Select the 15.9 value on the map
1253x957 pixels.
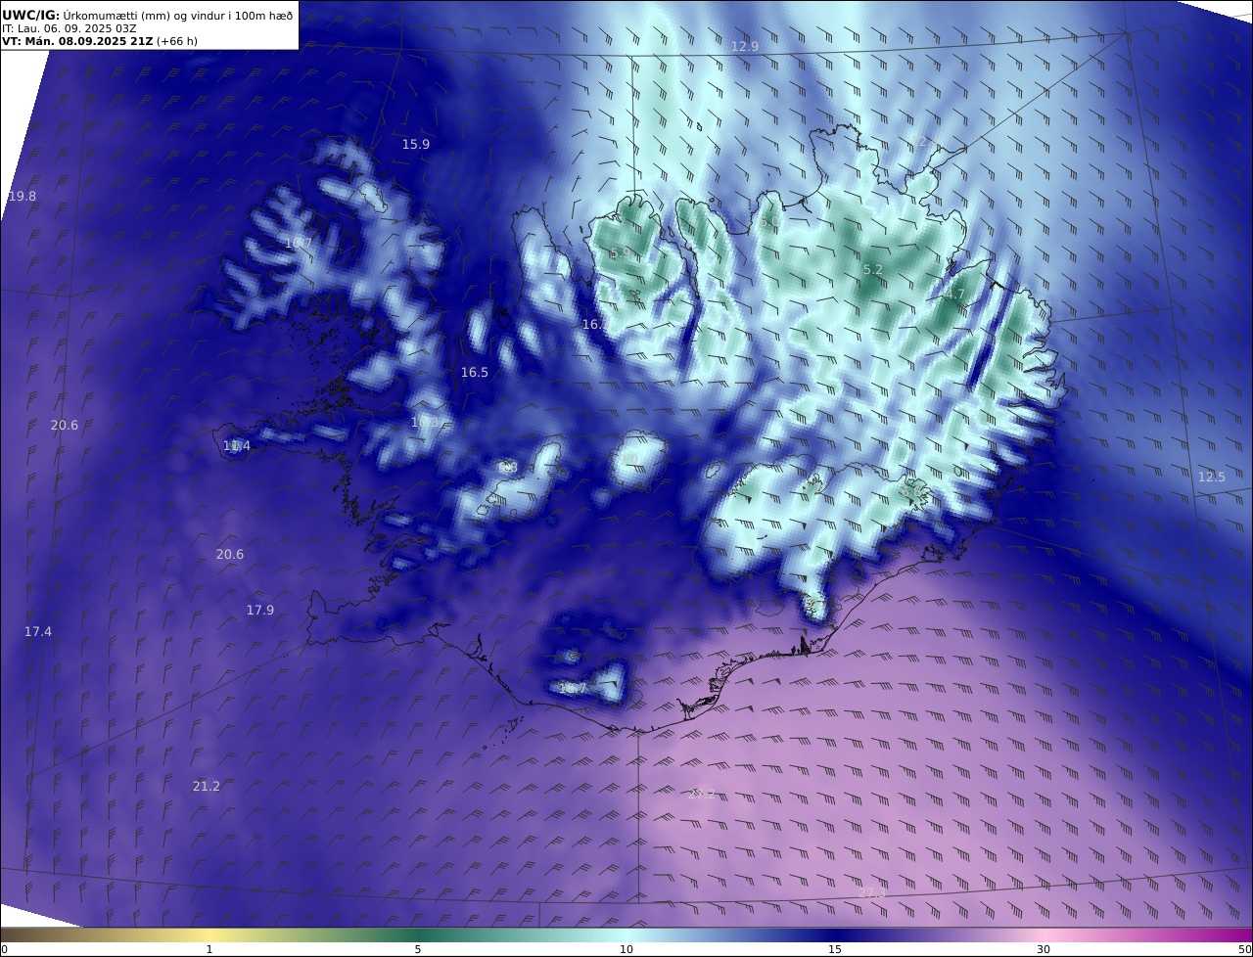pyautogui.click(x=416, y=144)
